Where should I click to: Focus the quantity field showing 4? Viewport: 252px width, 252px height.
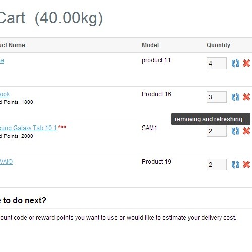click(217, 64)
